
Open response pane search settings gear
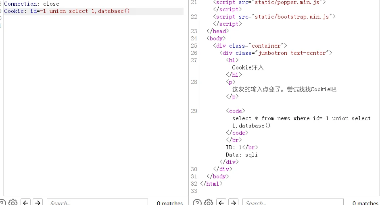click(x=208, y=203)
